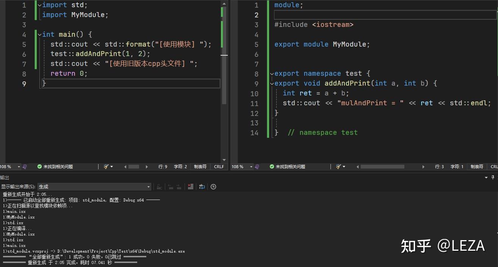Go to next message in output toolbar

pyautogui.click(x=178, y=186)
